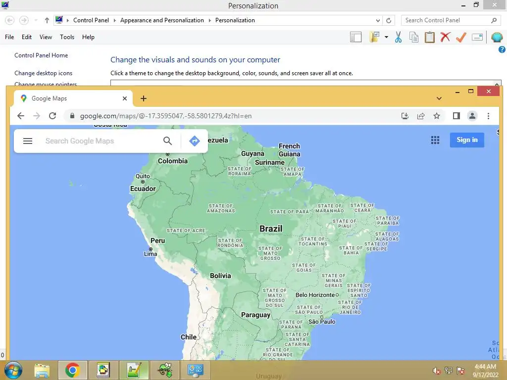Click the Directions arrow icon in Maps
The image size is (507, 380).
194,141
